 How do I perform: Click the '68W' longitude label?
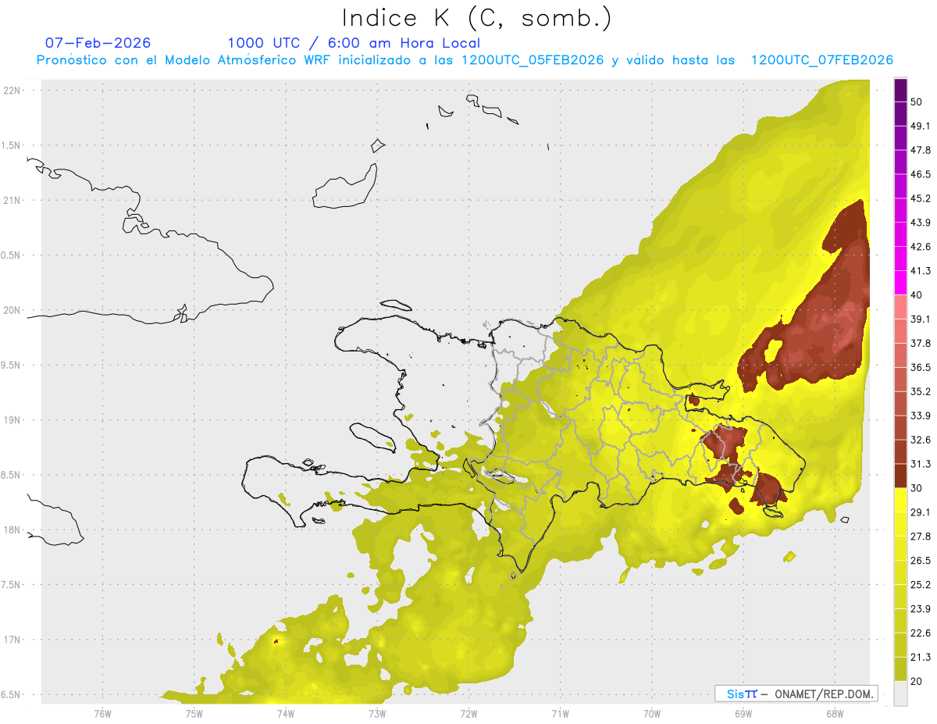point(834,714)
